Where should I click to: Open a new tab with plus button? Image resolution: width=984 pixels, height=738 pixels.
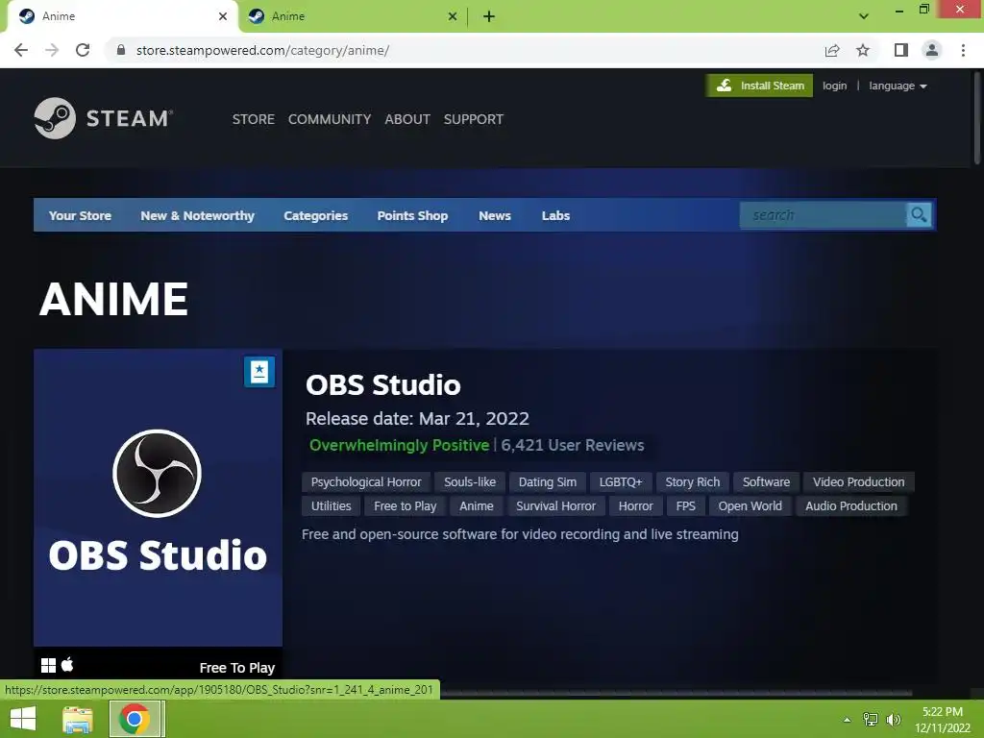coord(489,16)
